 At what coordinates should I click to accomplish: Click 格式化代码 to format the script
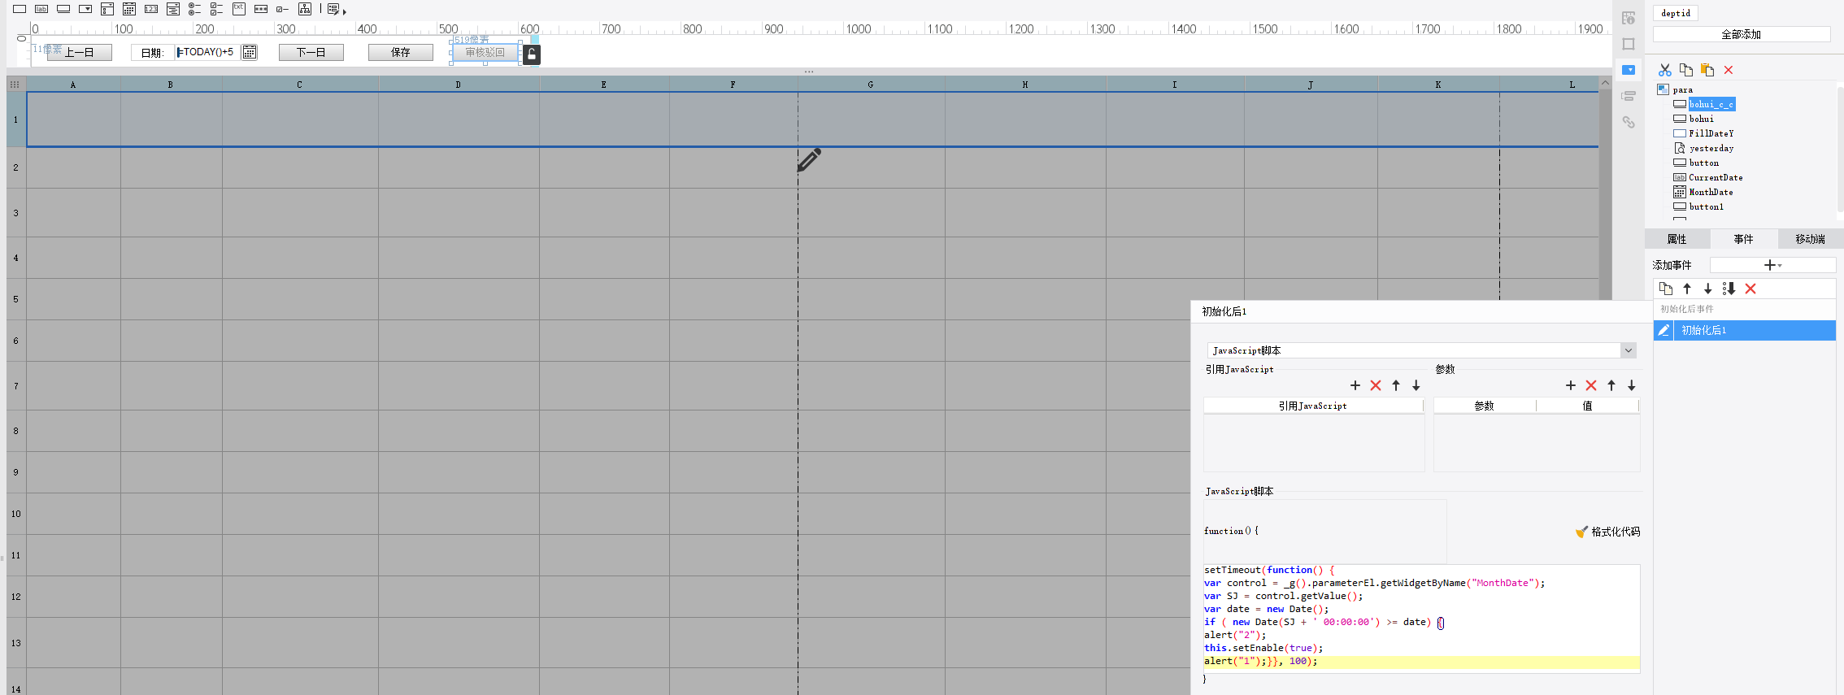click(1607, 532)
